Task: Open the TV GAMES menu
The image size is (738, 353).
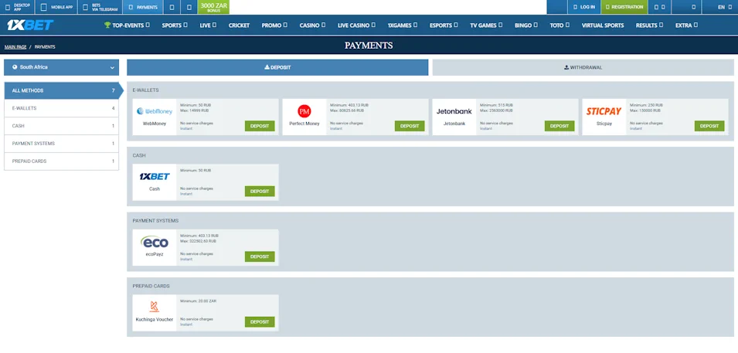Action: [486, 25]
